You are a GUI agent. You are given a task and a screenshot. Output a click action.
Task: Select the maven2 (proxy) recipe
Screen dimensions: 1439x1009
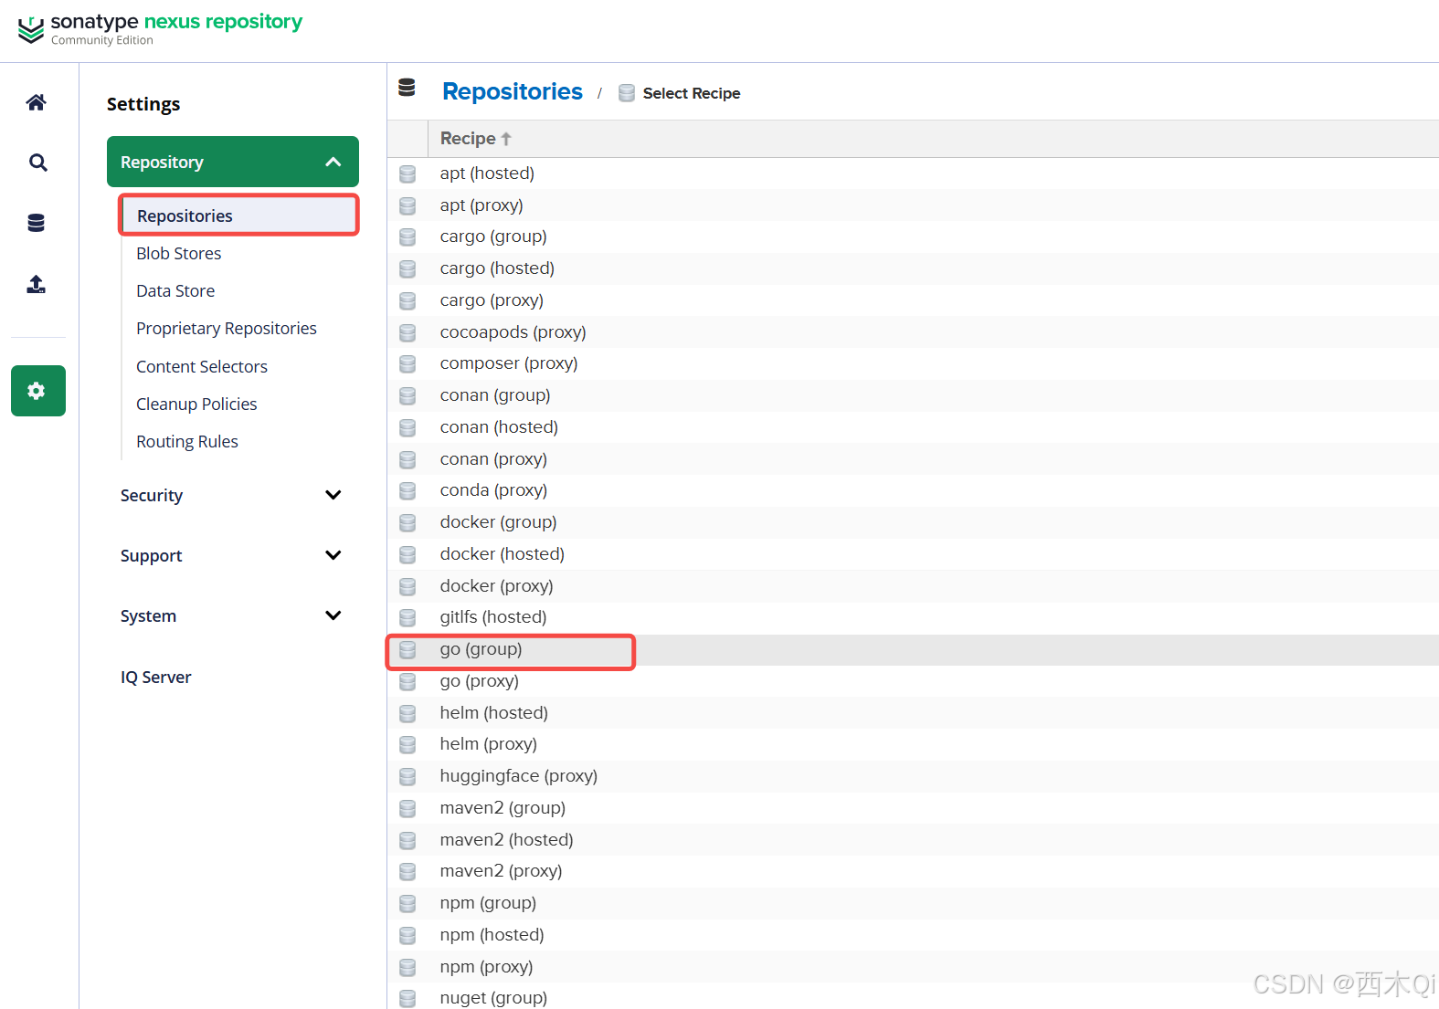coord(501,871)
